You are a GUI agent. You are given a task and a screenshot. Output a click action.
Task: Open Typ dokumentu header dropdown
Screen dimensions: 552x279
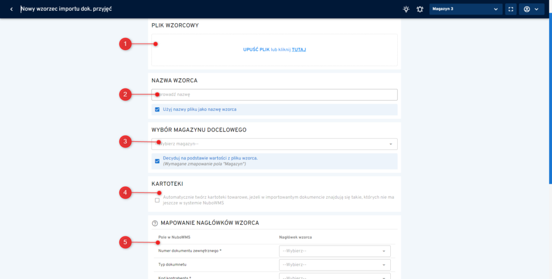coord(334,264)
